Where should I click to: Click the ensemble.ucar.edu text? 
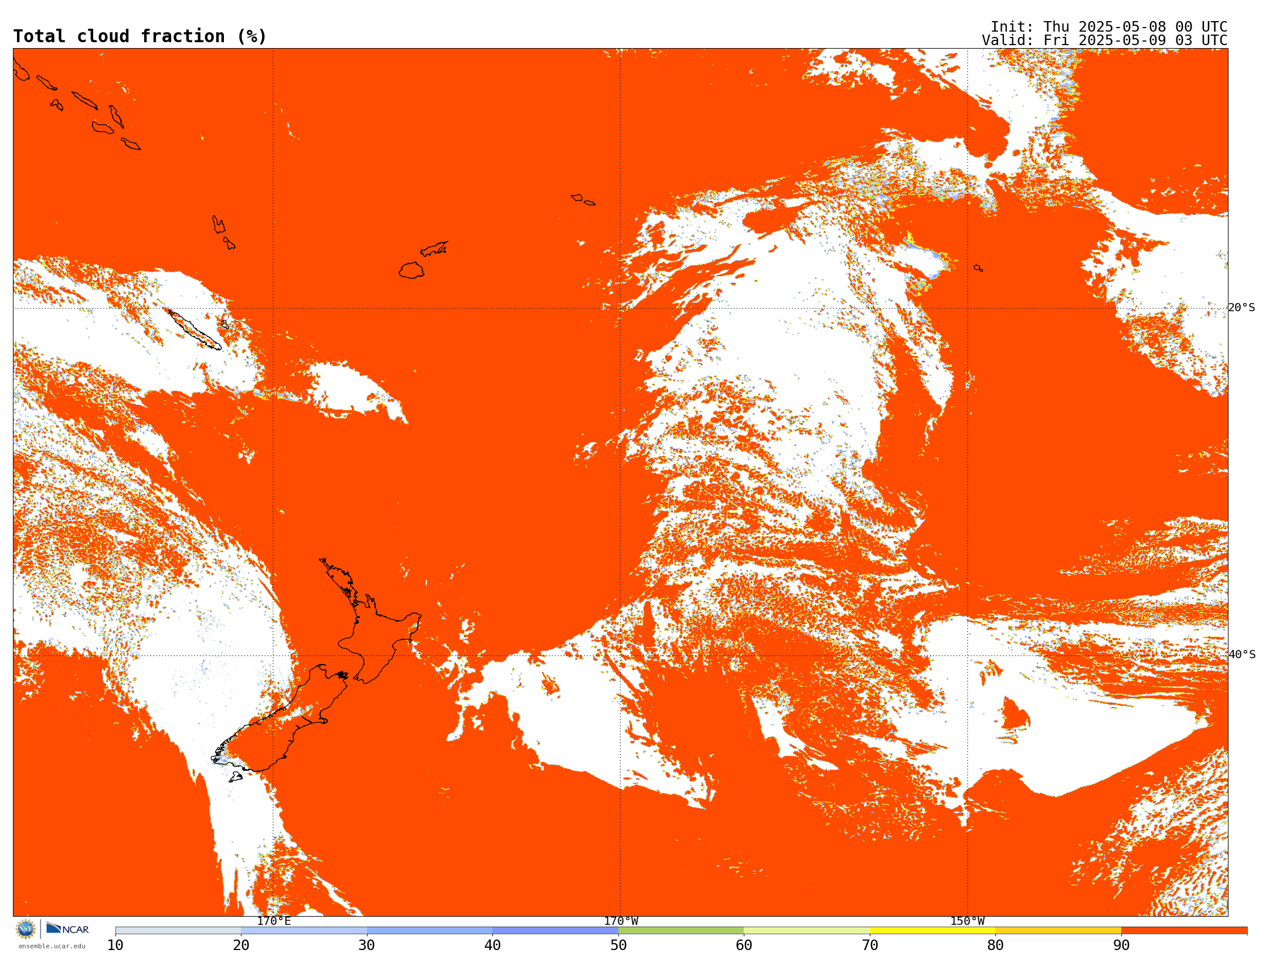(52, 946)
